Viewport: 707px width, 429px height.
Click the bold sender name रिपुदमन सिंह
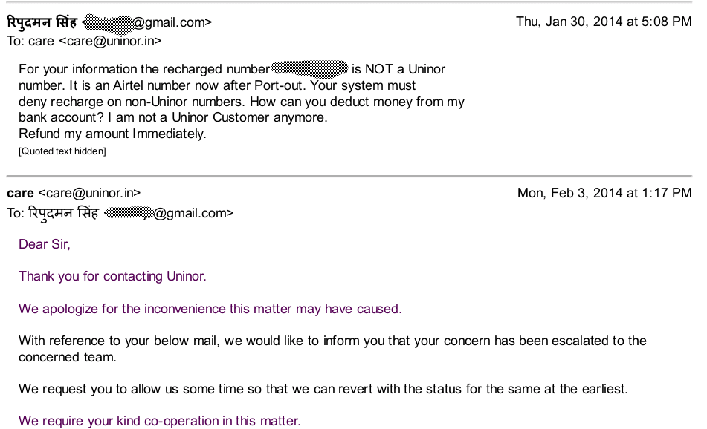(42, 22)
